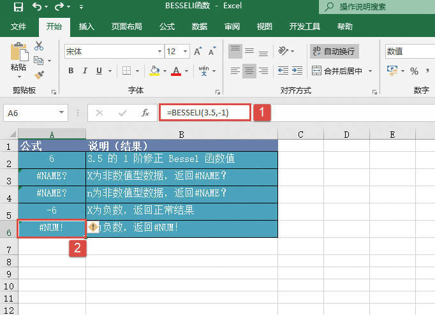Select the Format Painter brush icon
The image size is (435, 315).
39,75
